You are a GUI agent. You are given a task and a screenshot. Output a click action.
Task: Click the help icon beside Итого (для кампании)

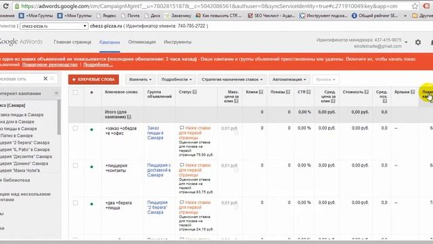click(x=129, y=117)
